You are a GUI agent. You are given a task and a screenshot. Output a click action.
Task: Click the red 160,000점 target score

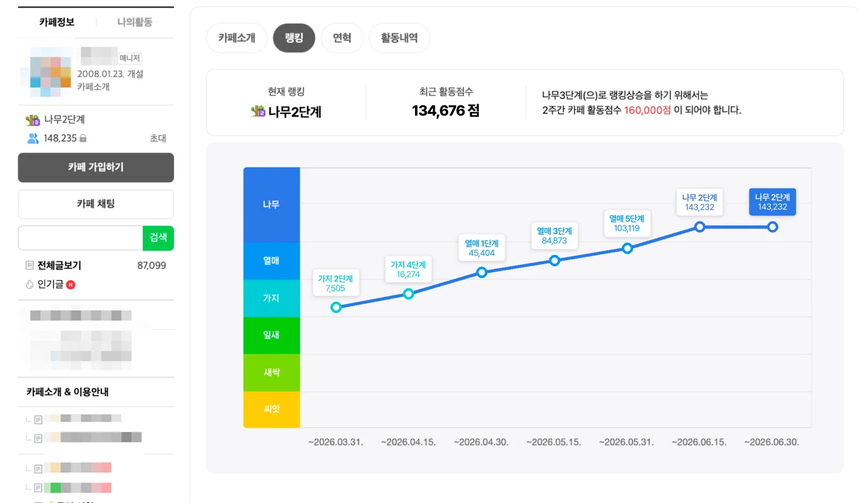pyautogui.click(x=647, y=110)
